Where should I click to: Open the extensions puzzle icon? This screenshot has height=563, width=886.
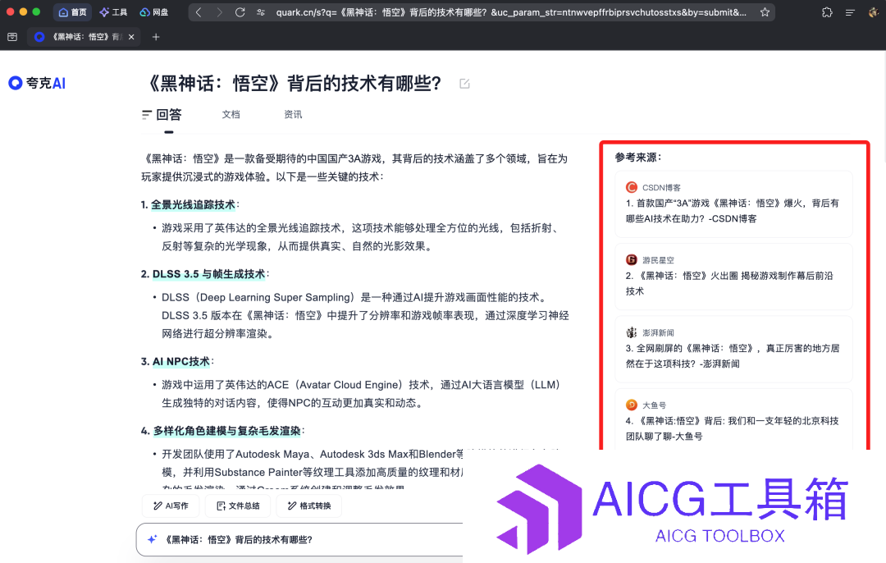[x=827, y=11]
